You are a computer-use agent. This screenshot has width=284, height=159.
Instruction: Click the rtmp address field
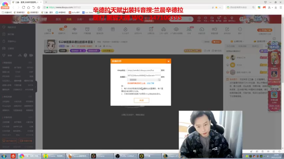(x=144, y=70)
